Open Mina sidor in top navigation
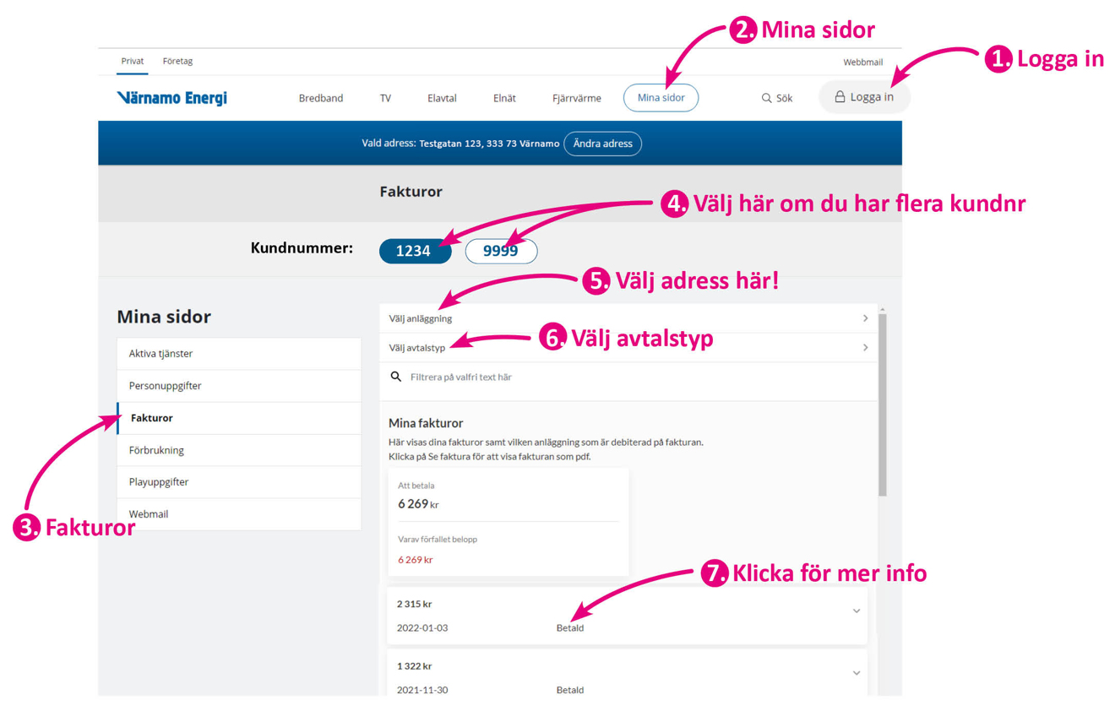 point(661,98)
